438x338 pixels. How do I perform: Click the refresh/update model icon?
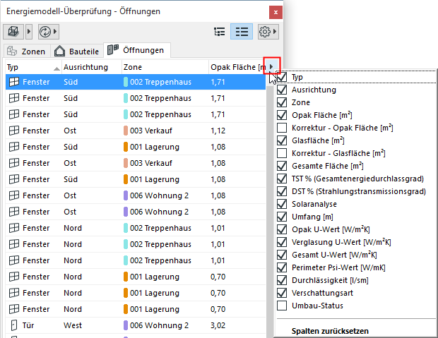click(45, 32)
